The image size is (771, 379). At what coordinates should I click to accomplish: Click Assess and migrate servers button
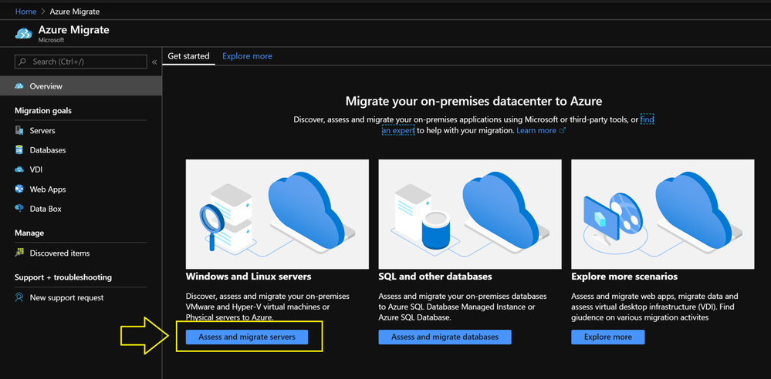[247, 337]
